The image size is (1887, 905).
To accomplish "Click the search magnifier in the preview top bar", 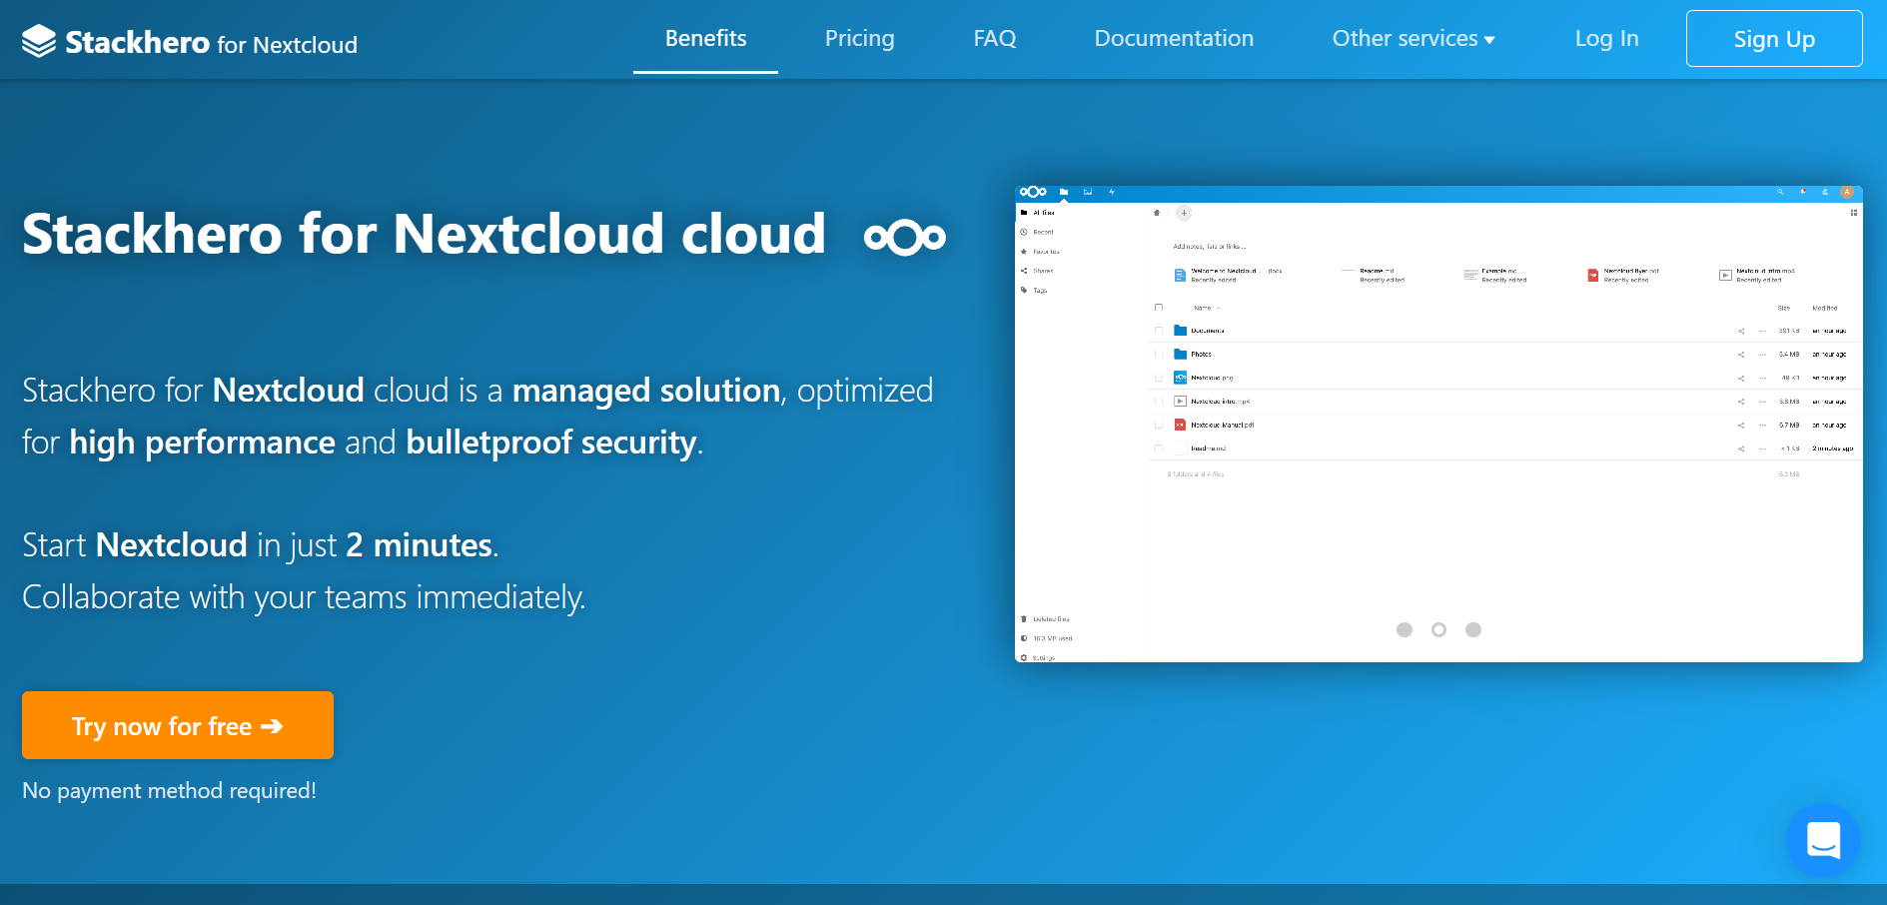I will click(x=1780, y=192).
